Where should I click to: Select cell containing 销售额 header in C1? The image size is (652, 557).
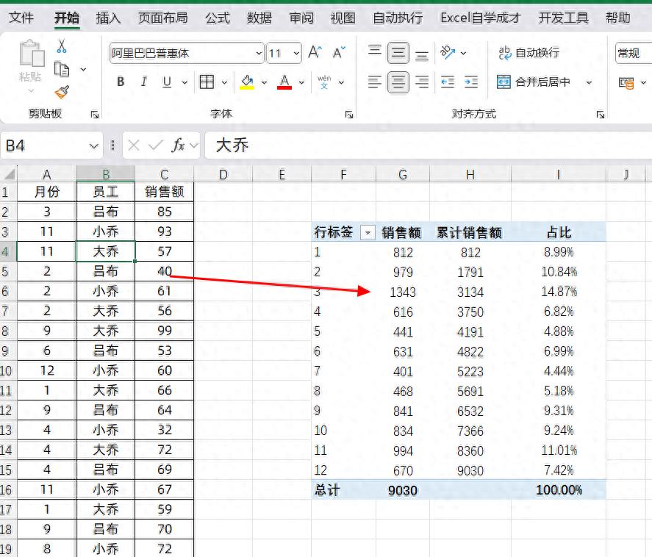[x=164, y=192]
